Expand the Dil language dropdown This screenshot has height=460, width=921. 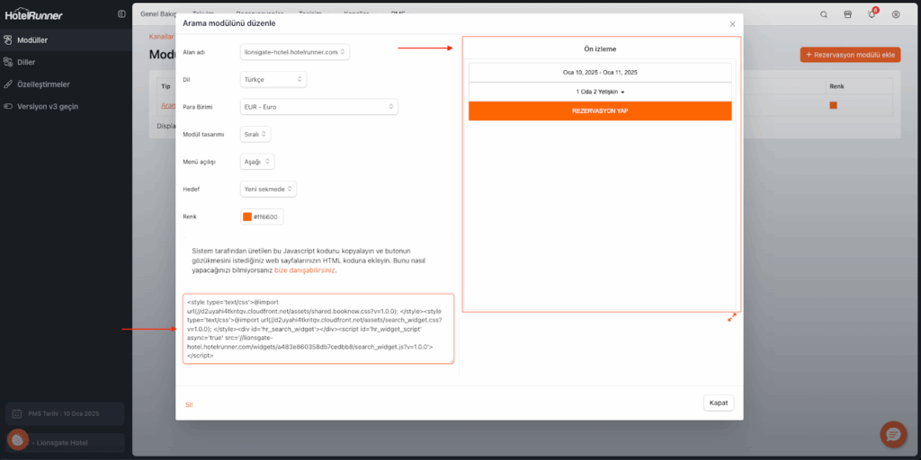tap(273, 79)
